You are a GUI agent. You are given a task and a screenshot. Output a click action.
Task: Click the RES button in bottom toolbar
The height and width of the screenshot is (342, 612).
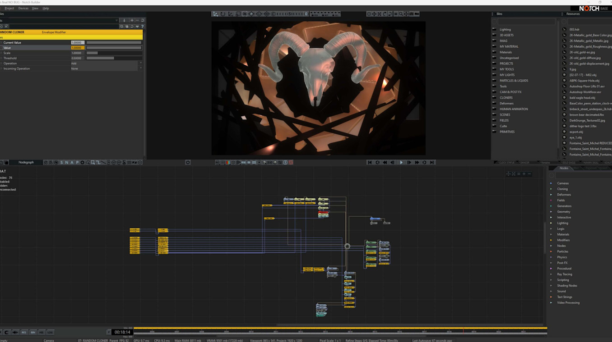[x=24, y=332]
